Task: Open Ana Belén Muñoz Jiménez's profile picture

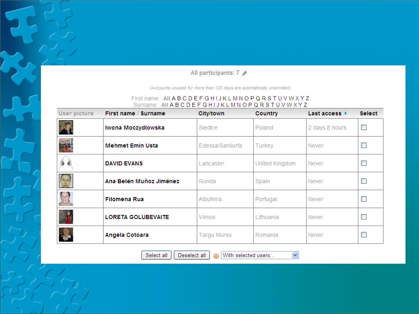Action: click(x=66, y=181)
